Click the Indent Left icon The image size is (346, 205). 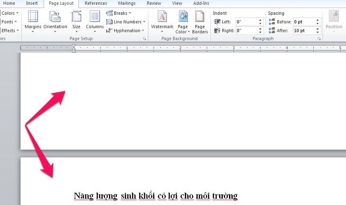coord(218,22)
